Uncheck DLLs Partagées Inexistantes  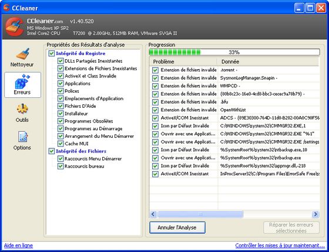click(61, 61)
